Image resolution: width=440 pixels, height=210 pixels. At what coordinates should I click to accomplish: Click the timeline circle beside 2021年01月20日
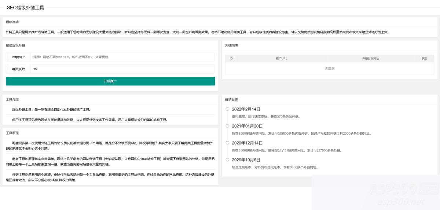click(227, 126)
